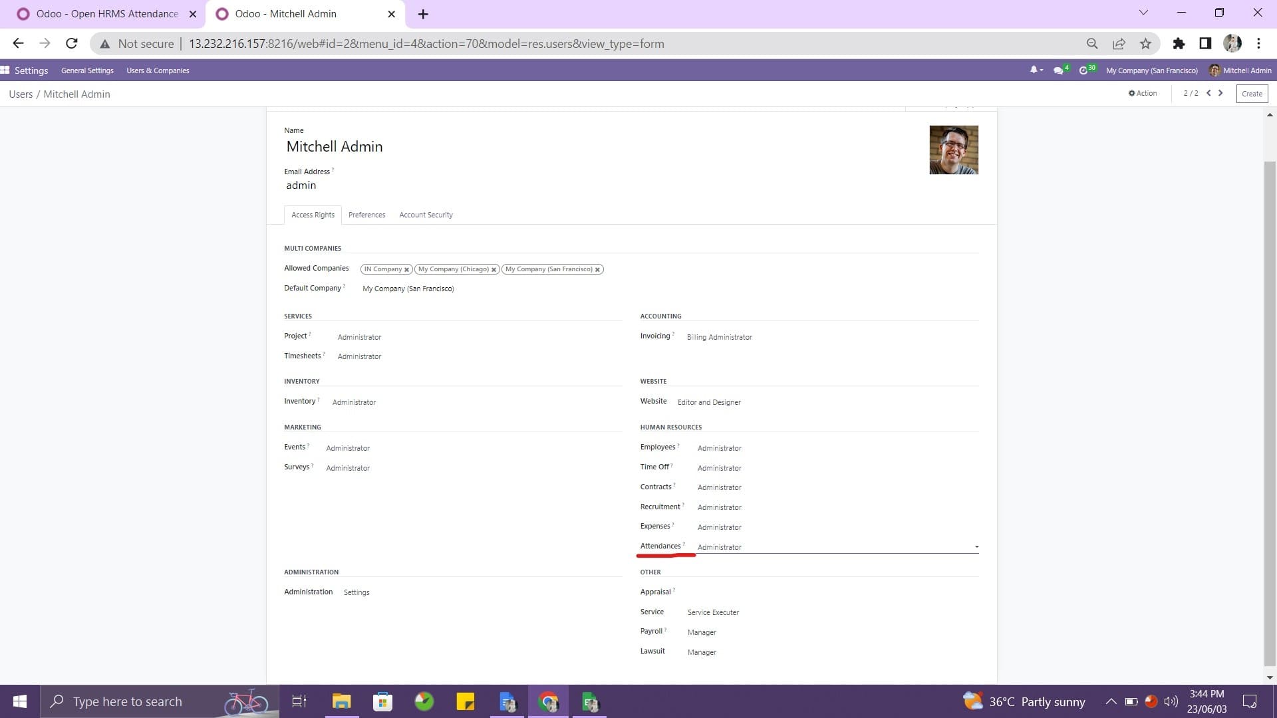Select the Website Editor and Designer value
The height and width of the screenshot is (718, 1277).
click(x=709, y=402)
